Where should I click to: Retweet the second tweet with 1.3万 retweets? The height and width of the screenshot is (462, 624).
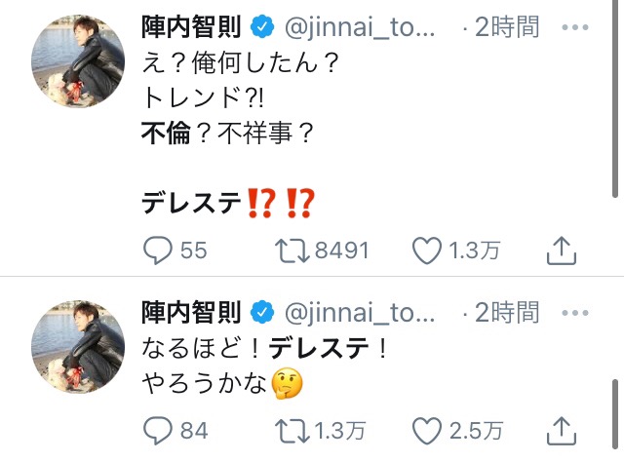[292, 429]
